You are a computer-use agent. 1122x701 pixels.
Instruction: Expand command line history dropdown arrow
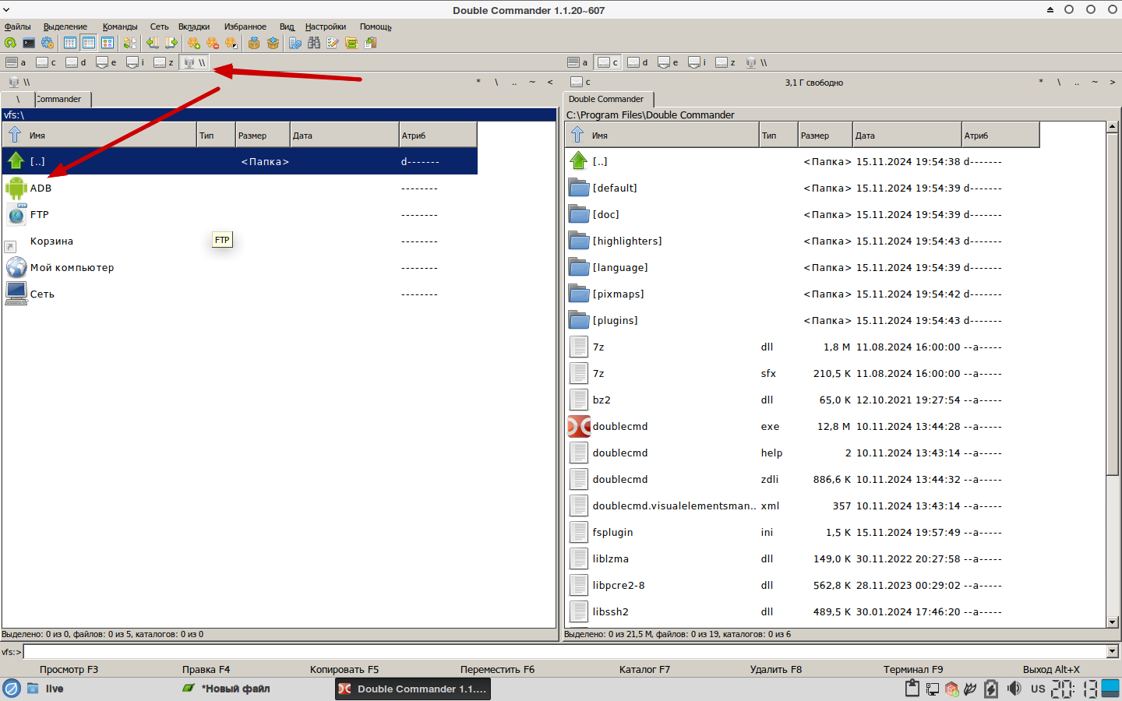[1113, 652]
